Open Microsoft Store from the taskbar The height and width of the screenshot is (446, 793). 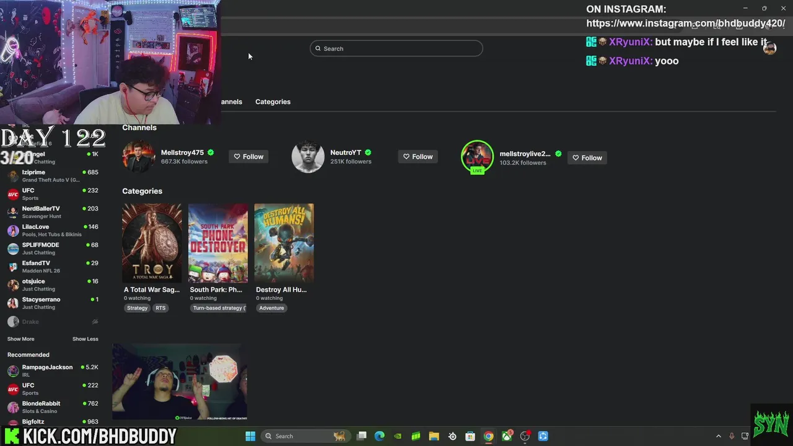click(470, 436)
